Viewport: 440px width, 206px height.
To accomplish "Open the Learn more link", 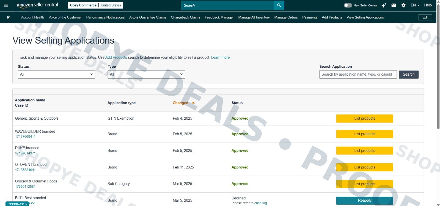I will (221, 58).
